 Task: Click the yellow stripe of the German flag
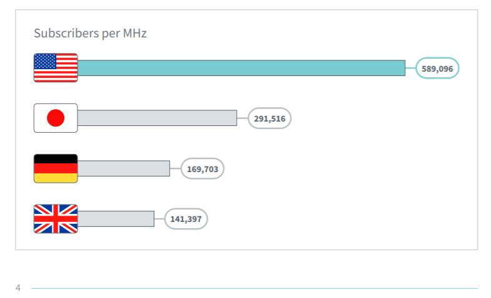point(56,178)
